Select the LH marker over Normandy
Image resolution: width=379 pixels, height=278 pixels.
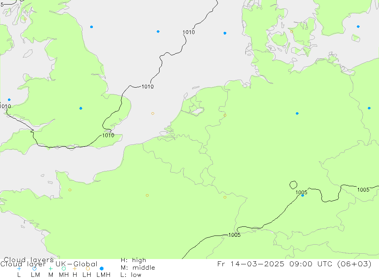pyautogui.click(x=70, y=190)
